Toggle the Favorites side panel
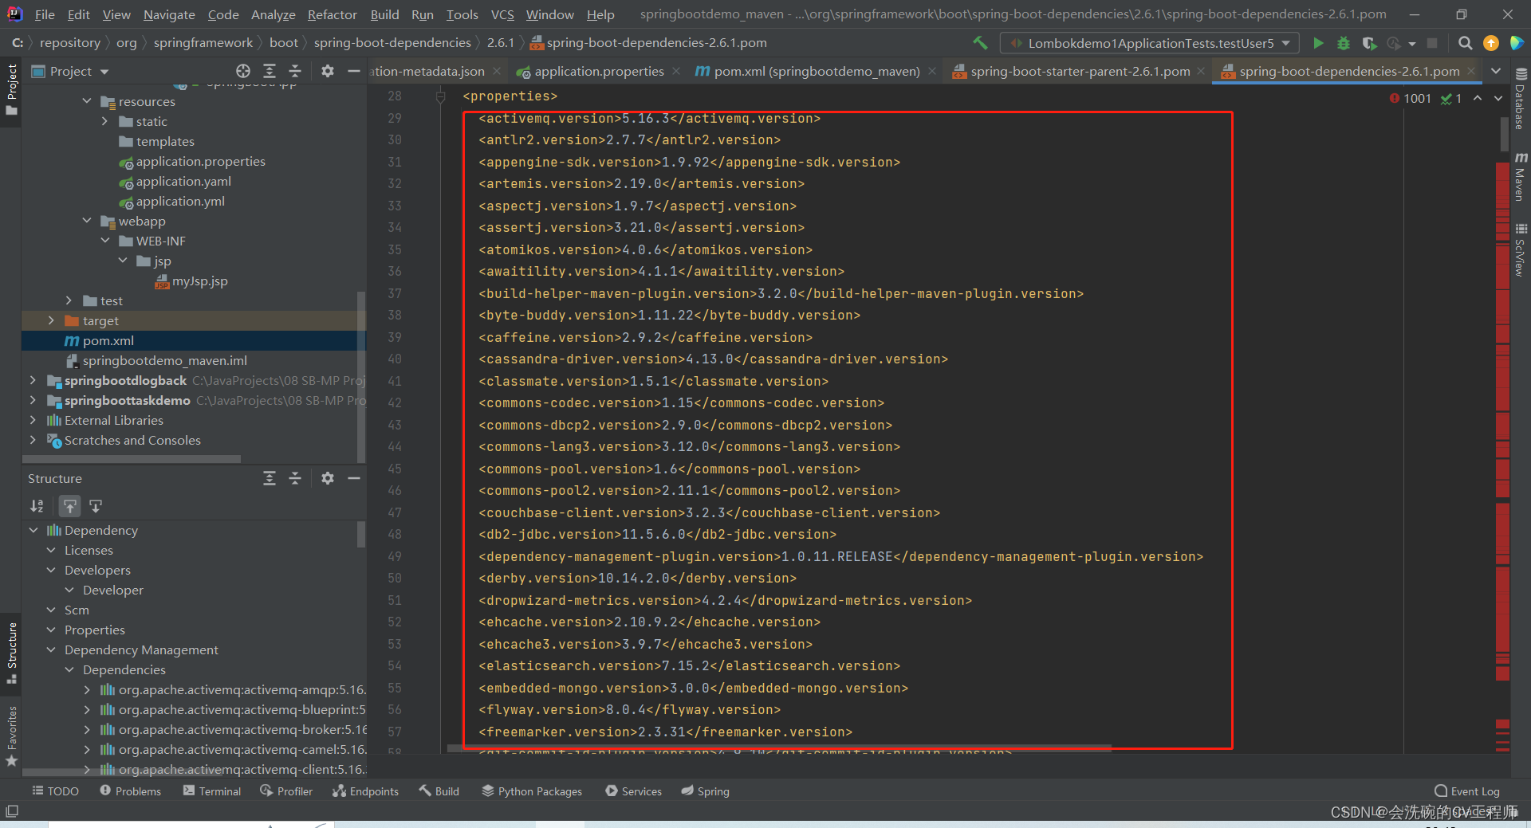 point(11,736)
